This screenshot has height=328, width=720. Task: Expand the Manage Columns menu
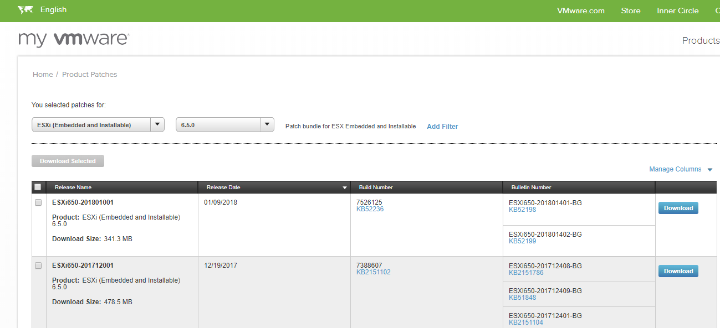[x=681, y=169]
